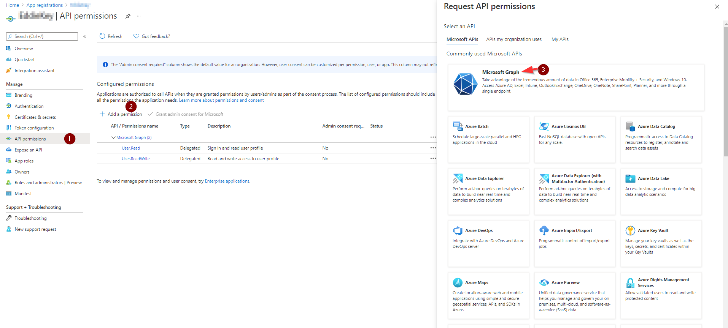Click the Azure Cosmos DB icon

coord(544,126)
